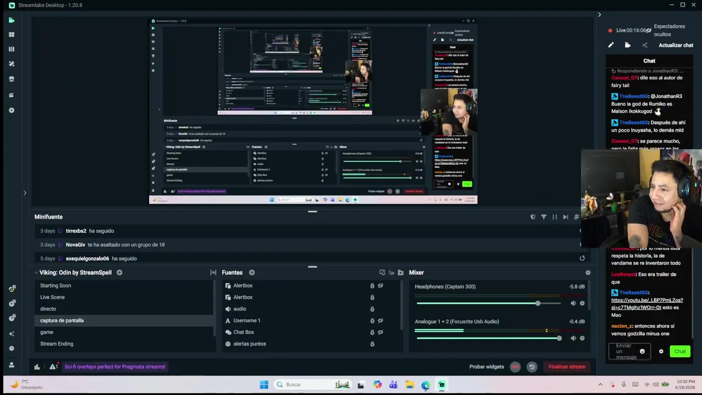Open Headphones (Captain 300) source settings gear

582,303
